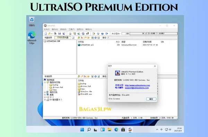Click the green Up arrow in the local directory toolbar

(79, 77)
